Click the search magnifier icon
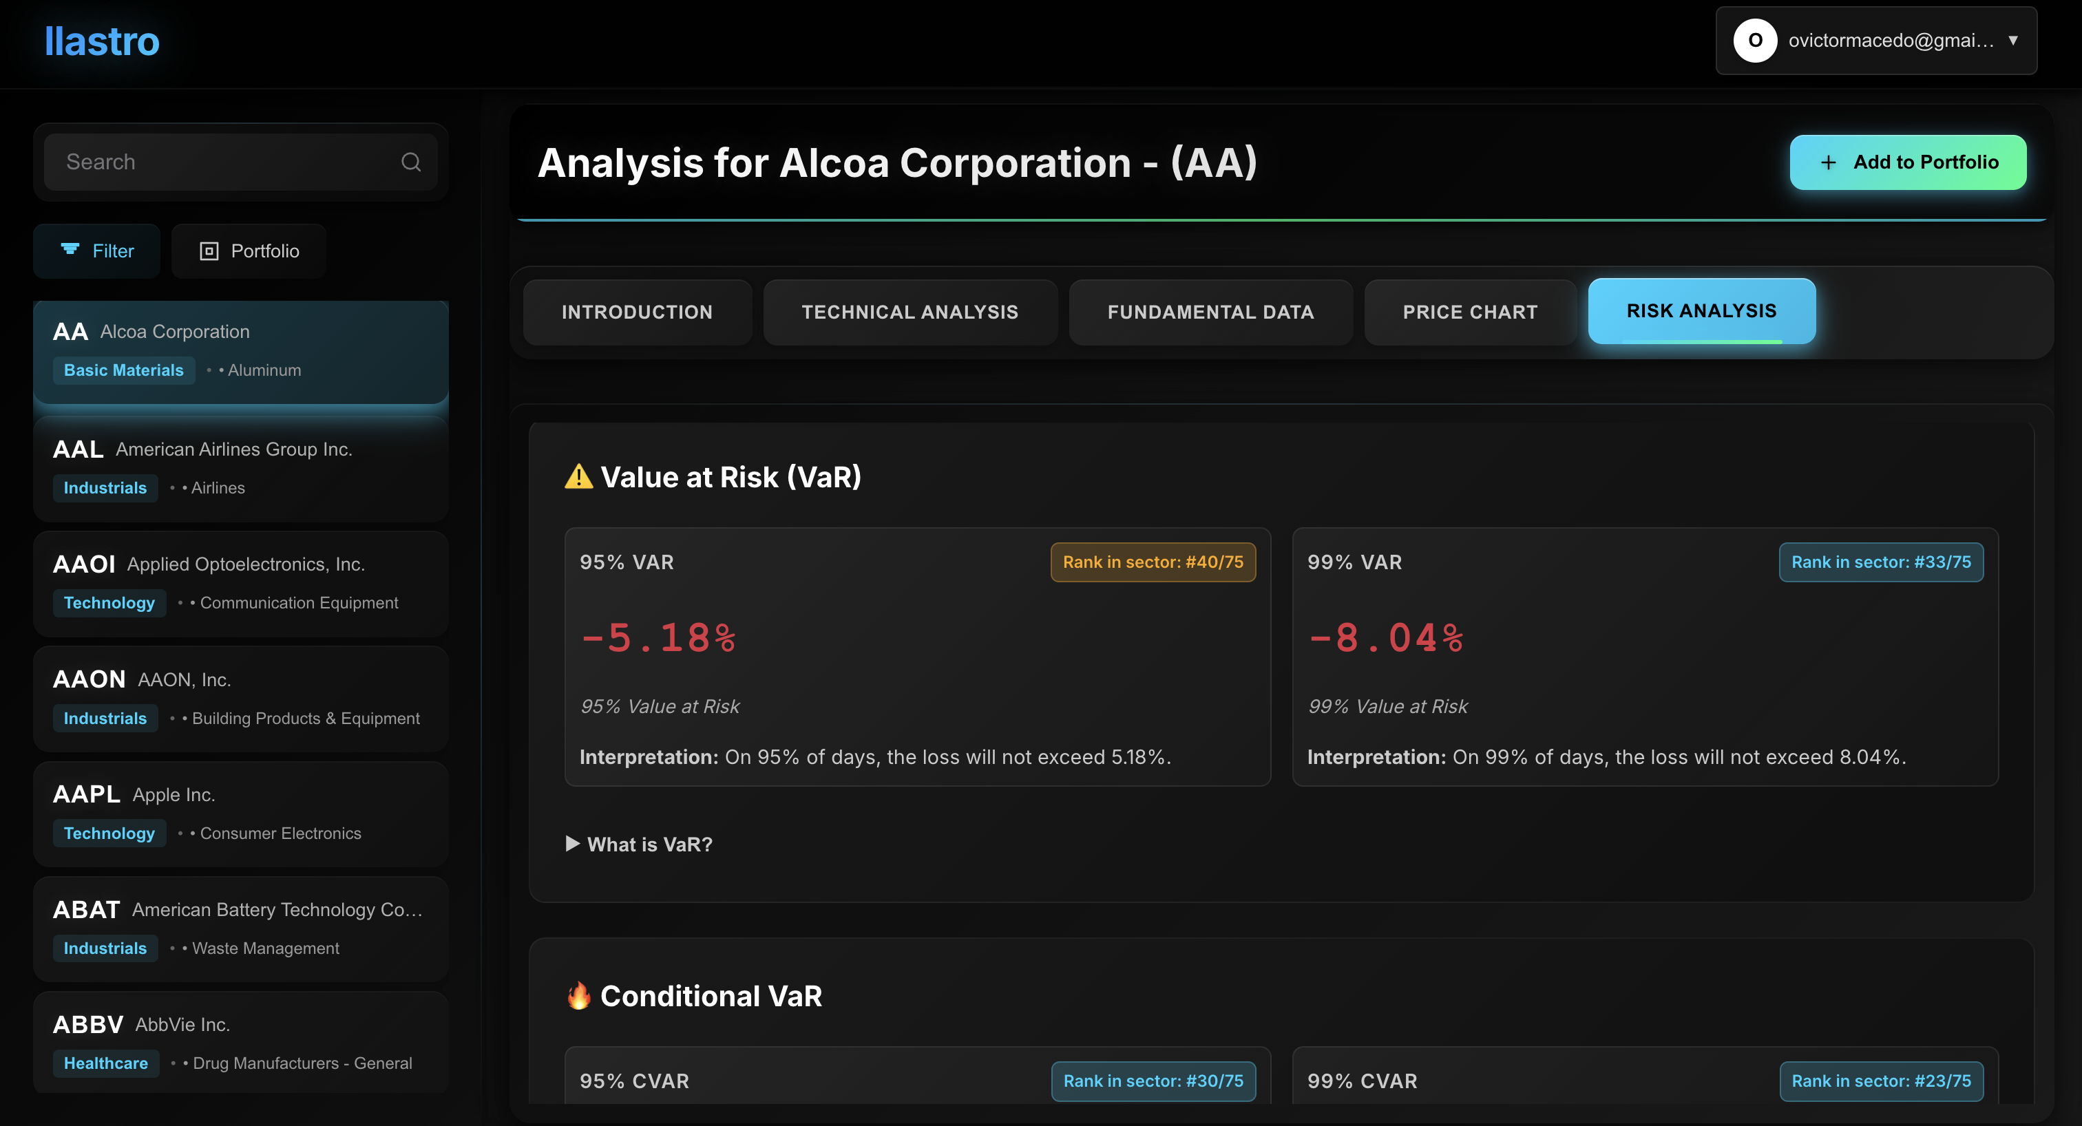 (x=410, y=162)
